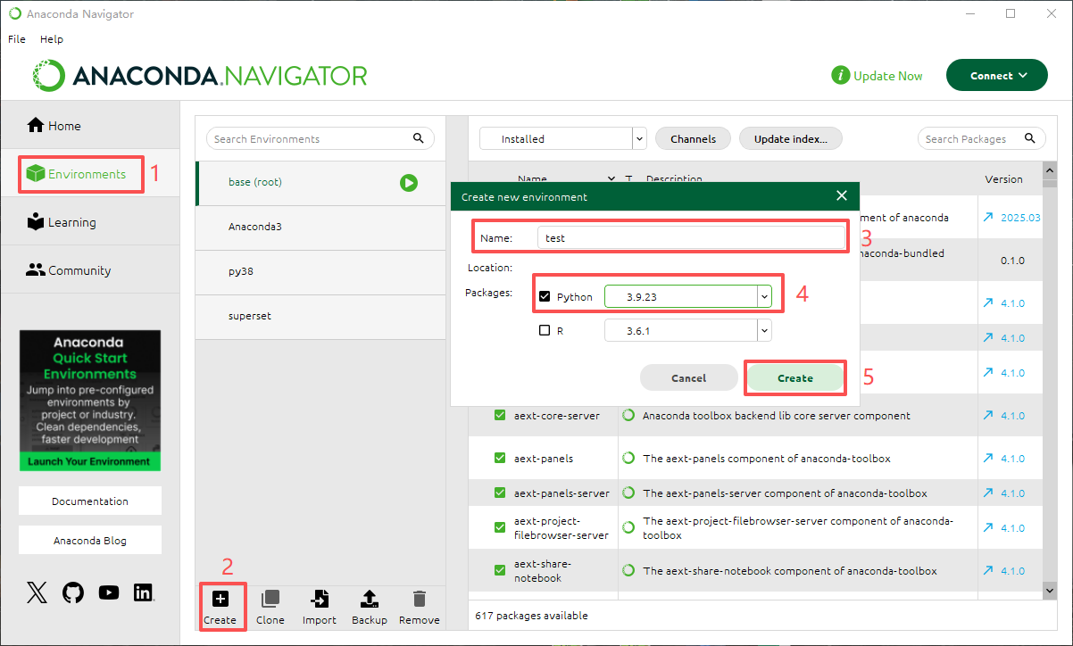1073x646 pixels.
Task: Click the Learning sidebar icon
Action: pos(36,222)
